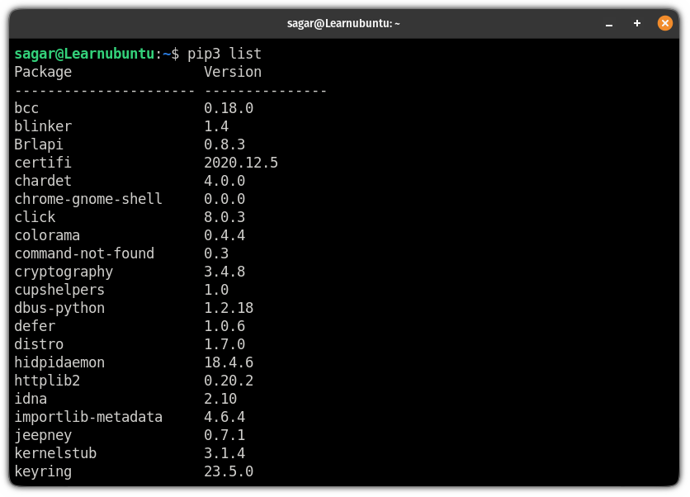The image size is (690, 497).
Task: Click the green sagar@Learnubuntu prompt
Action: point(84,54)
